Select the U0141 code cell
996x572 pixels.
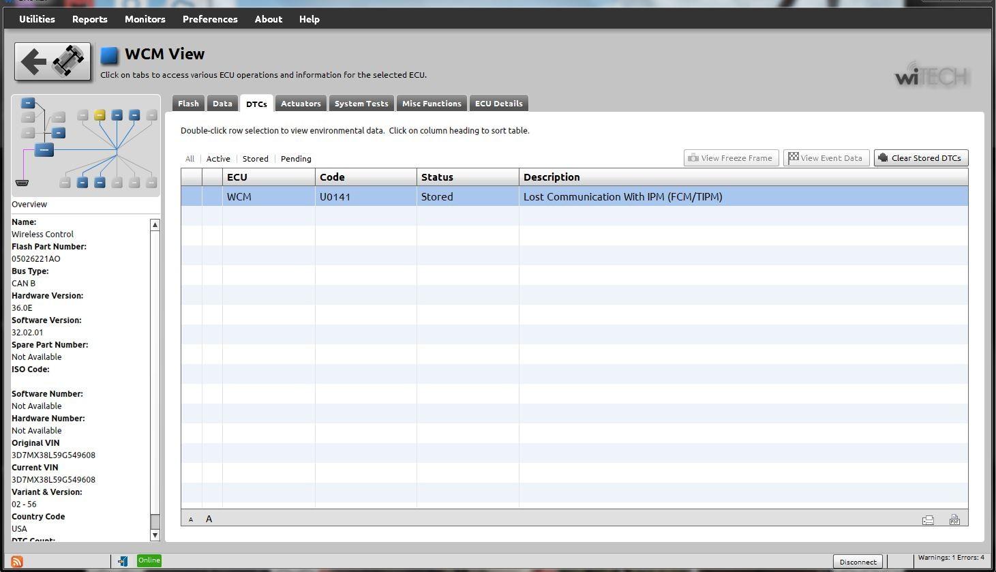(366, 196)
